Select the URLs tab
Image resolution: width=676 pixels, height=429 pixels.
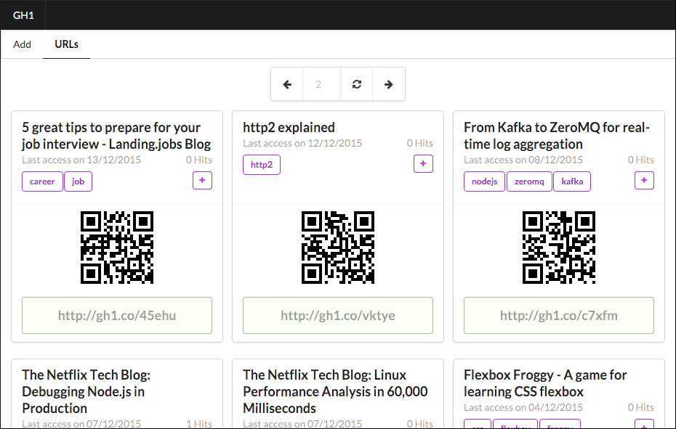66,44
